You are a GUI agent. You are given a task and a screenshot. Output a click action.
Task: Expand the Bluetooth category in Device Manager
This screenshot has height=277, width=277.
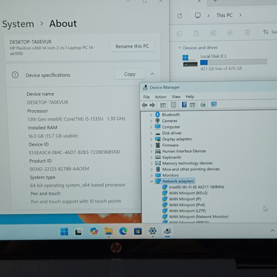(152, 115)
